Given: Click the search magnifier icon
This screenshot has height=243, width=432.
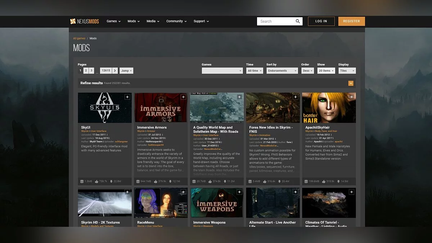Looking at the screenshot, I should click(298, 21).
